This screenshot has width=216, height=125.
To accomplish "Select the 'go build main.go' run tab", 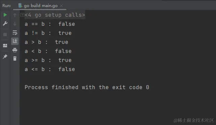I will pyautogui.click(x=40, y=6).
